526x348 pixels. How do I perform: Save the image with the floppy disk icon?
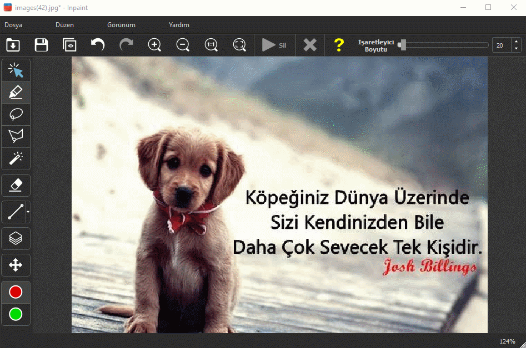[41, 45]
